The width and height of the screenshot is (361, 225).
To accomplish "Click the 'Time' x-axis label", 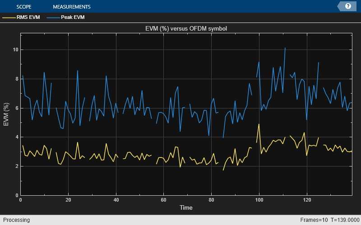I will (186, 207).
